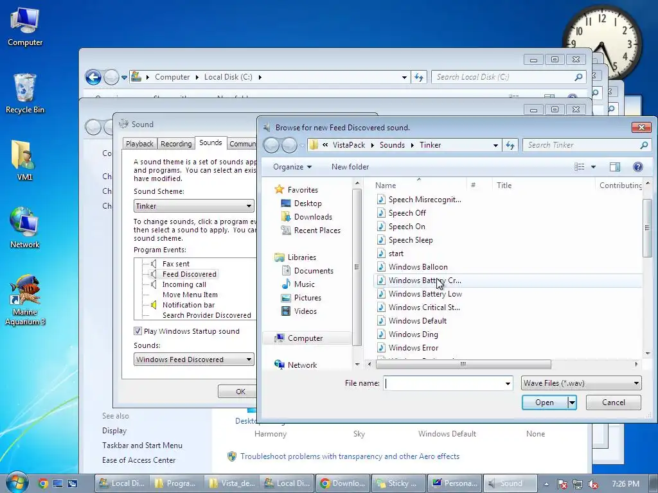The height and width of the screenshot is (493, 658).
Task: Select Favorites in the navigation pane
Action: 302,190
